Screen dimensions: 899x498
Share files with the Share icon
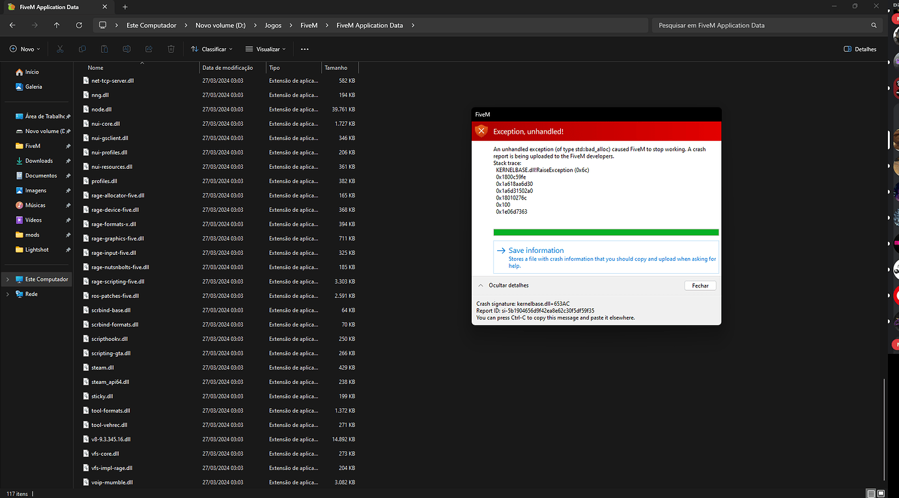[x=149, y=49]
